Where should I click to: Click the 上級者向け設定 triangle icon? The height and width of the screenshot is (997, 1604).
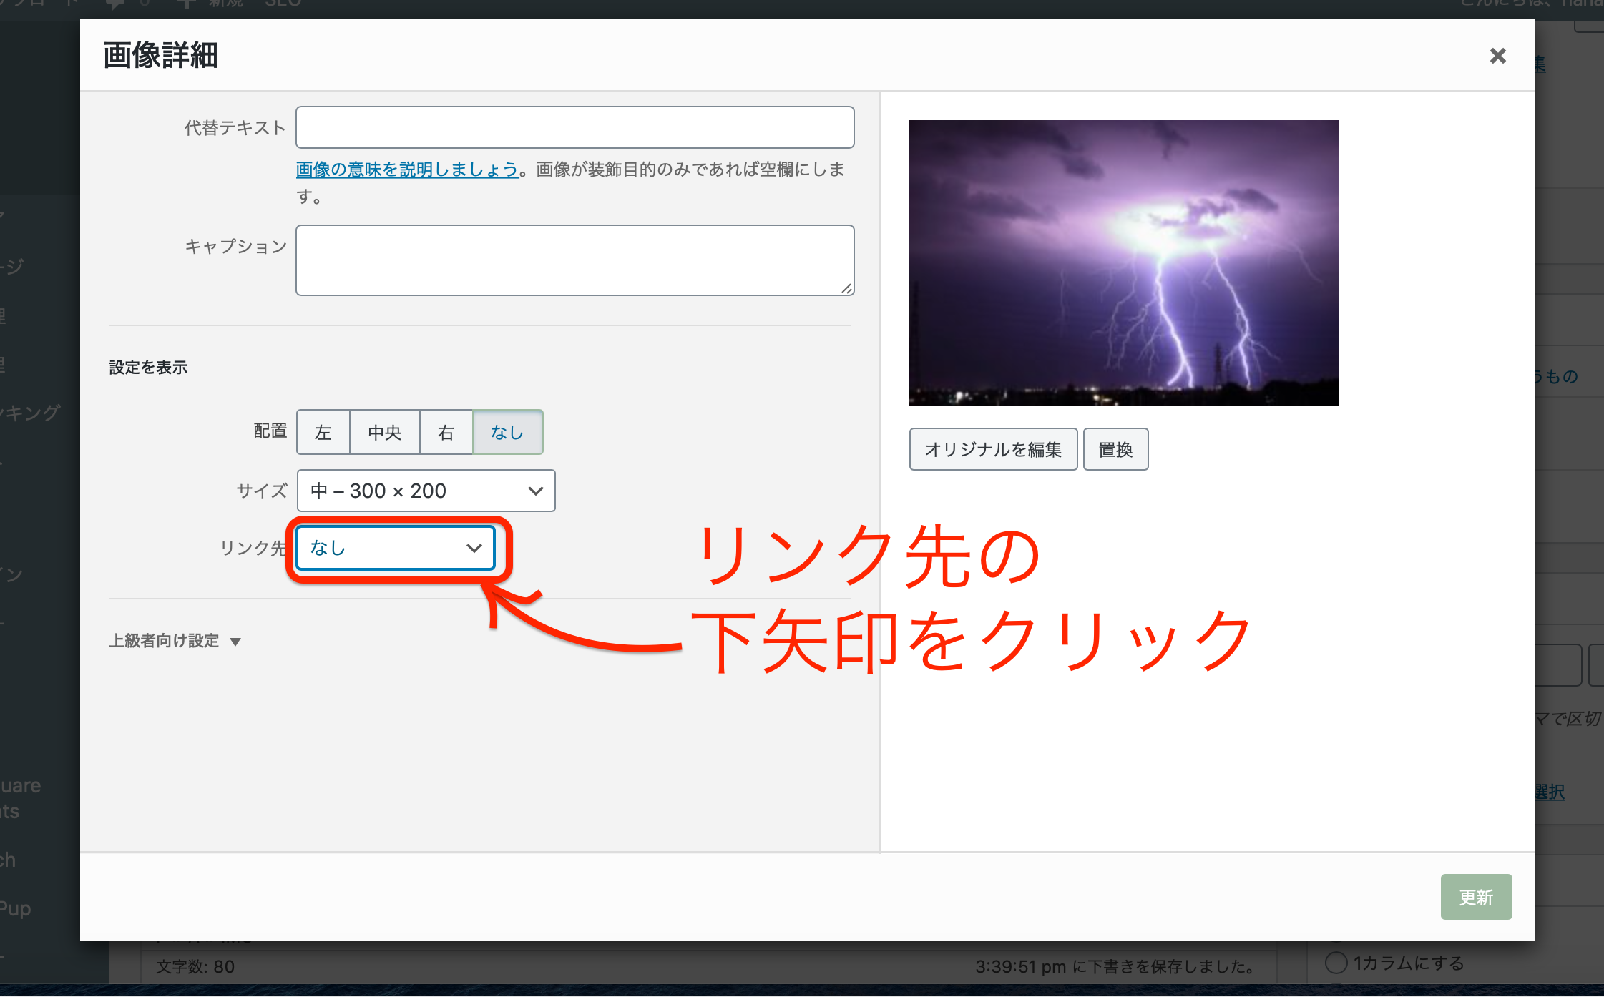point(235,642)
